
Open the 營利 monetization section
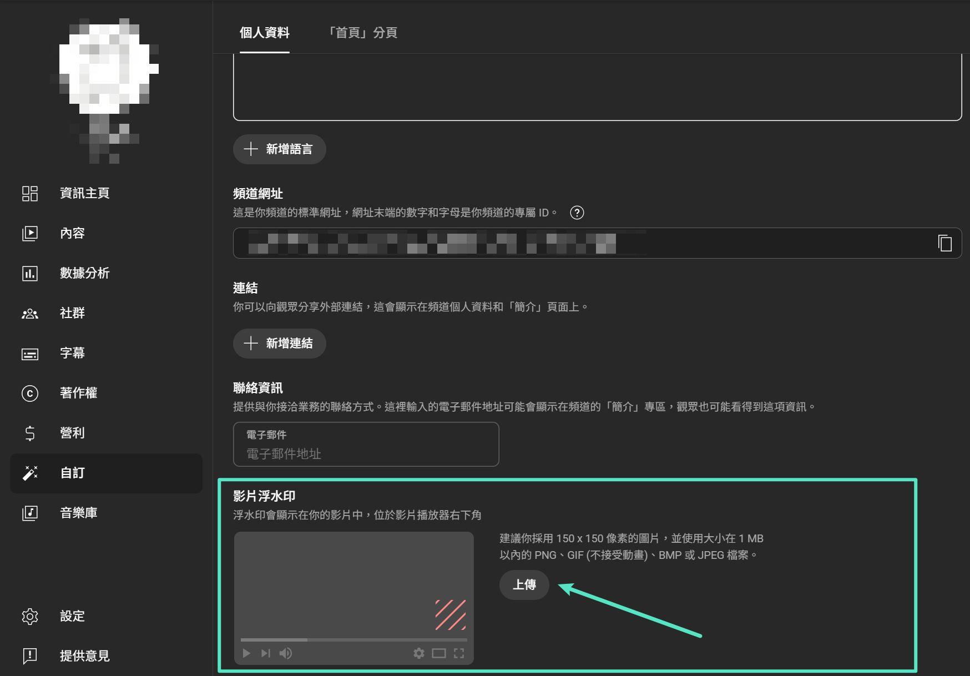point(72,433)
